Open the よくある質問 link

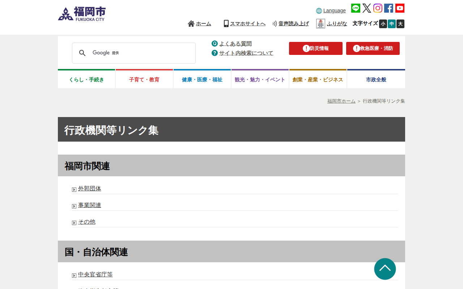pos(235,44)
